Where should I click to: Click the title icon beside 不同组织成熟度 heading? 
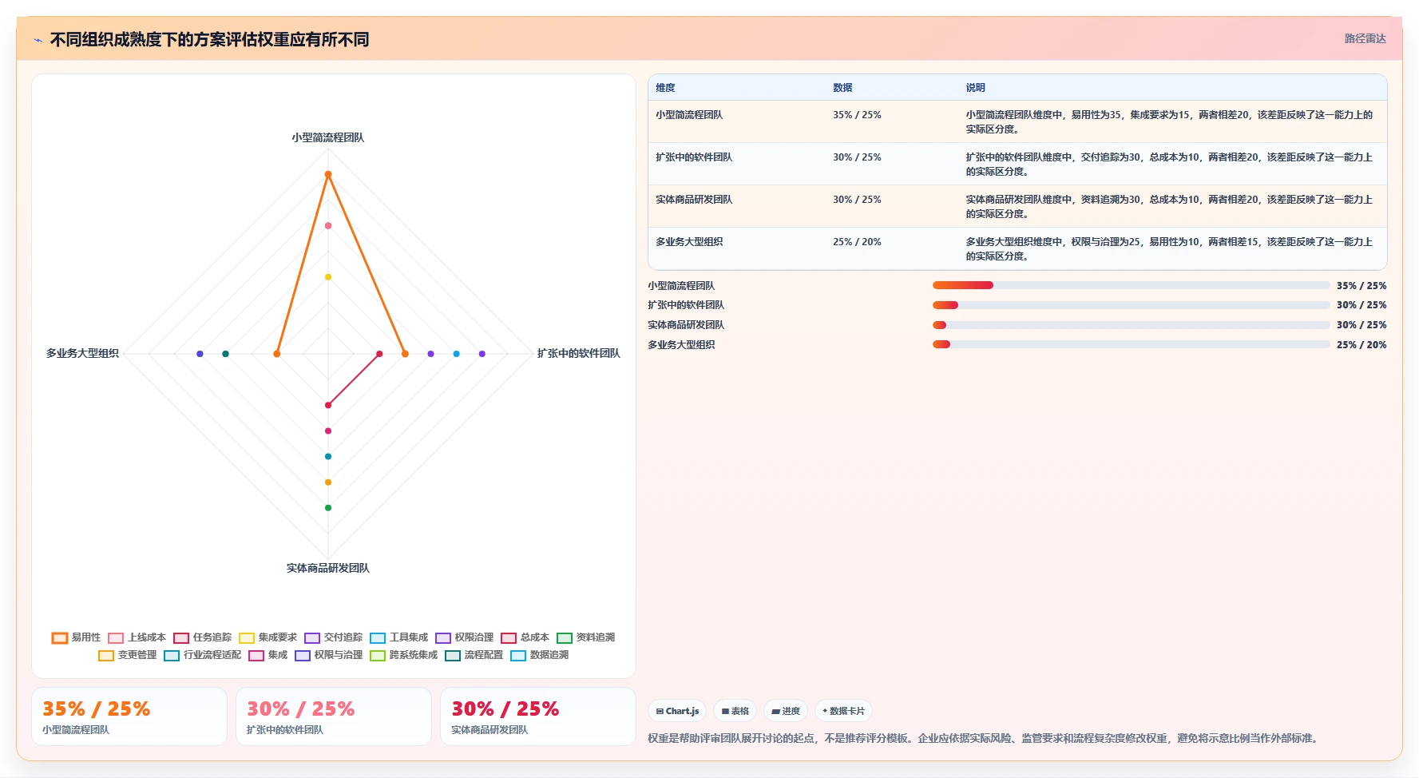pos(38,40)
